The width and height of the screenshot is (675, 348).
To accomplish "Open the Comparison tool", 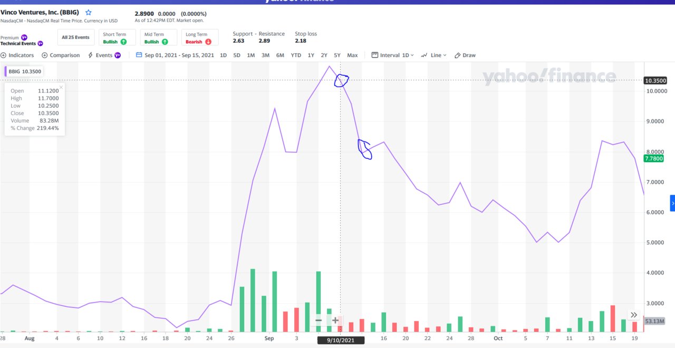I will pyautogui.click(x=61, y=55).
